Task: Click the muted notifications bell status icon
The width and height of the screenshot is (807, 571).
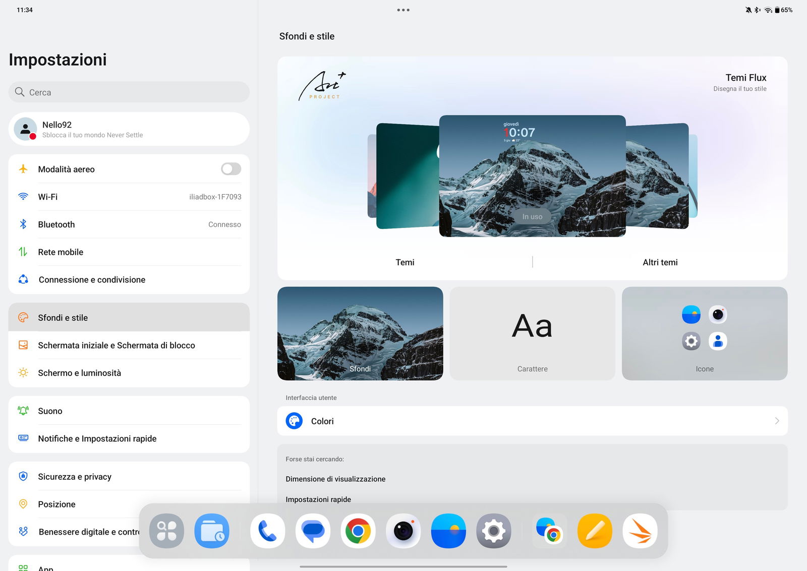Action: click(748, 10)
